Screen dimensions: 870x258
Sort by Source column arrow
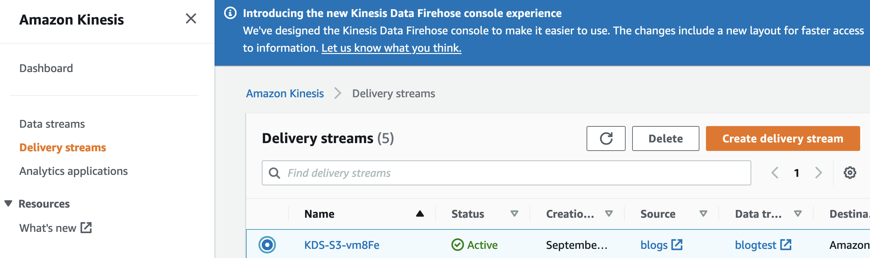[x=703, y=213]
